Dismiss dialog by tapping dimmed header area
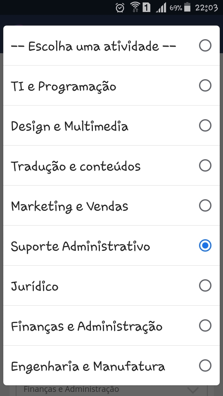The height and width of the screenshot is (396, 223). pyautogui.click(x=111, y=20)
